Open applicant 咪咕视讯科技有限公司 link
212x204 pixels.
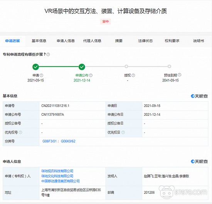coord(57,171)
